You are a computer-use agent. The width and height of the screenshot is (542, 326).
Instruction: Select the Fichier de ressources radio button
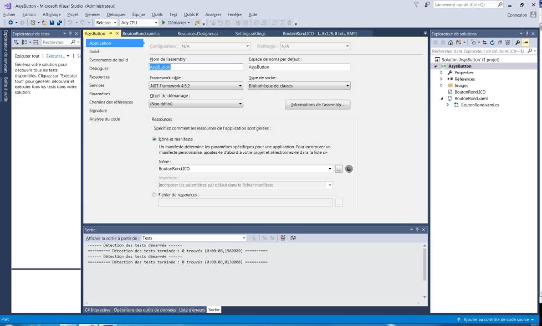click(x=154, y=195)
